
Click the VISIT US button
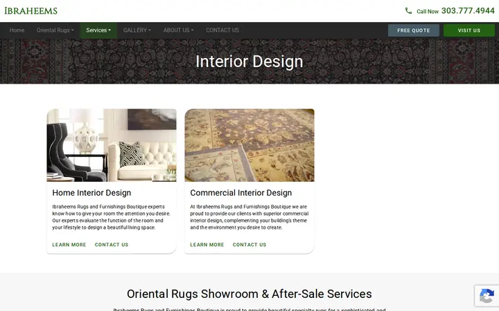tap(469, 30)
